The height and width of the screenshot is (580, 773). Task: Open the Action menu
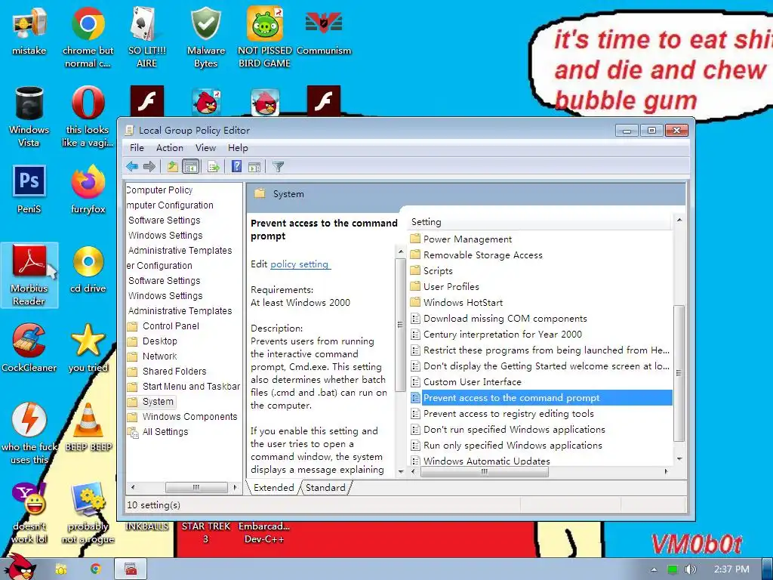170,148
